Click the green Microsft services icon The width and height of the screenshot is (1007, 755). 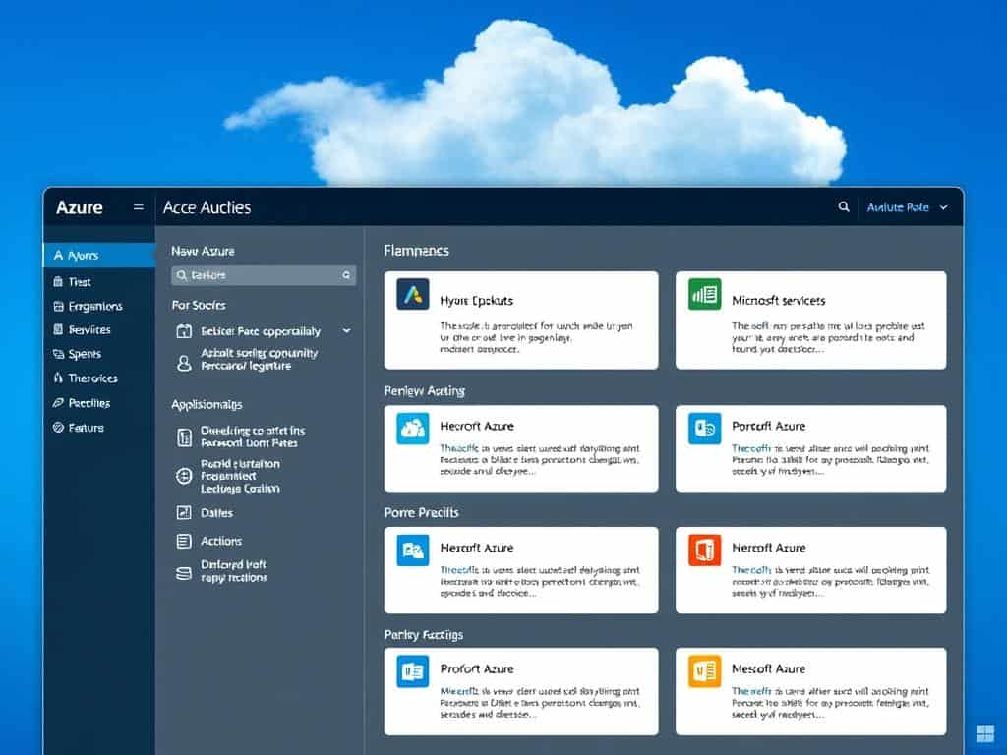tap(704, 294)
